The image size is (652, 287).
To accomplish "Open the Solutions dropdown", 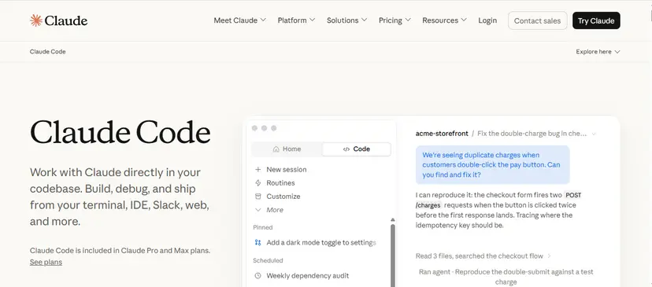I will pos(346,20).
